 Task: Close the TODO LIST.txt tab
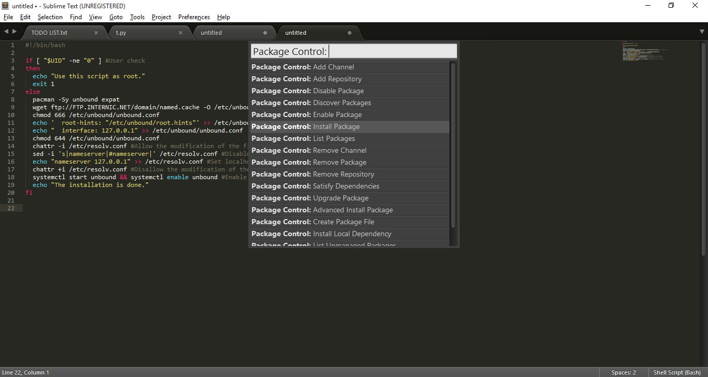pos(96,33)
